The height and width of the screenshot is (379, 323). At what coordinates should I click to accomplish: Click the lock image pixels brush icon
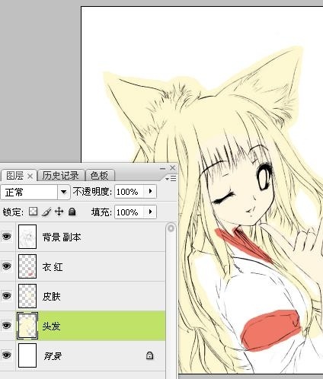(46, 212)
